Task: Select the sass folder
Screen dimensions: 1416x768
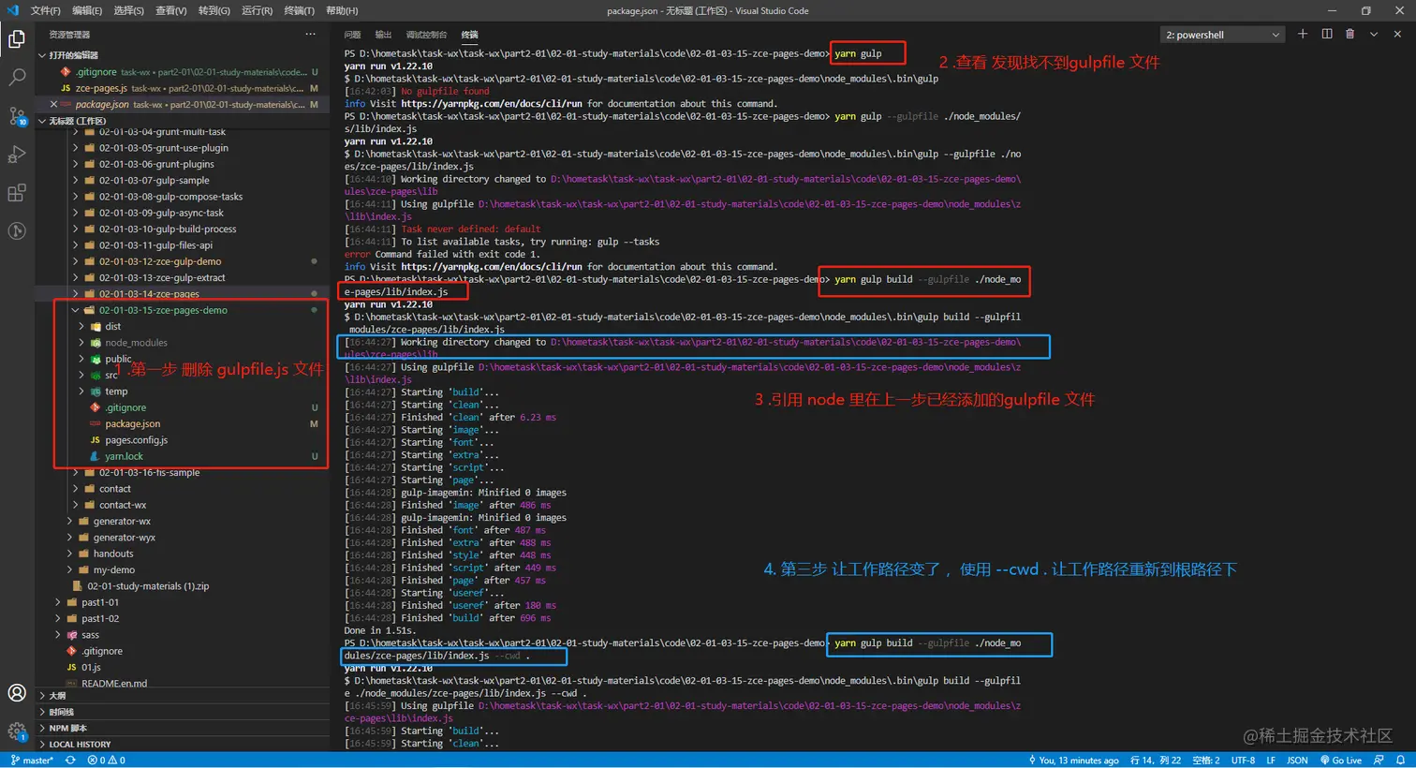Action: [90, 635]
